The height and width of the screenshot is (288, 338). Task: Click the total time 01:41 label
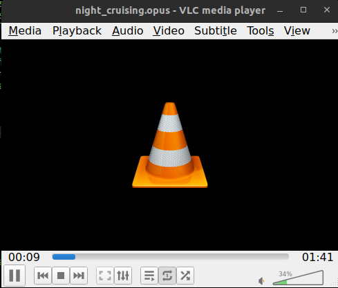coord(317,257)
